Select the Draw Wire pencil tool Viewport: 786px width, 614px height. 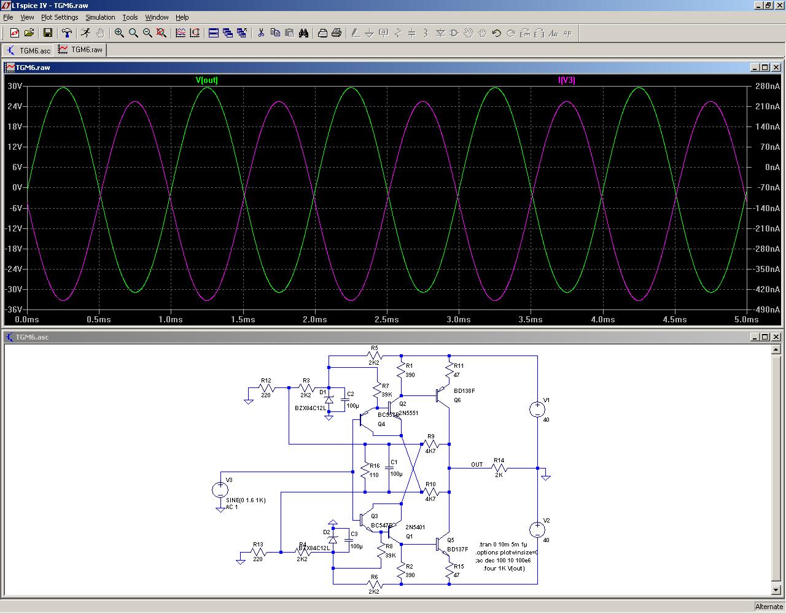[x=356, y=33]
